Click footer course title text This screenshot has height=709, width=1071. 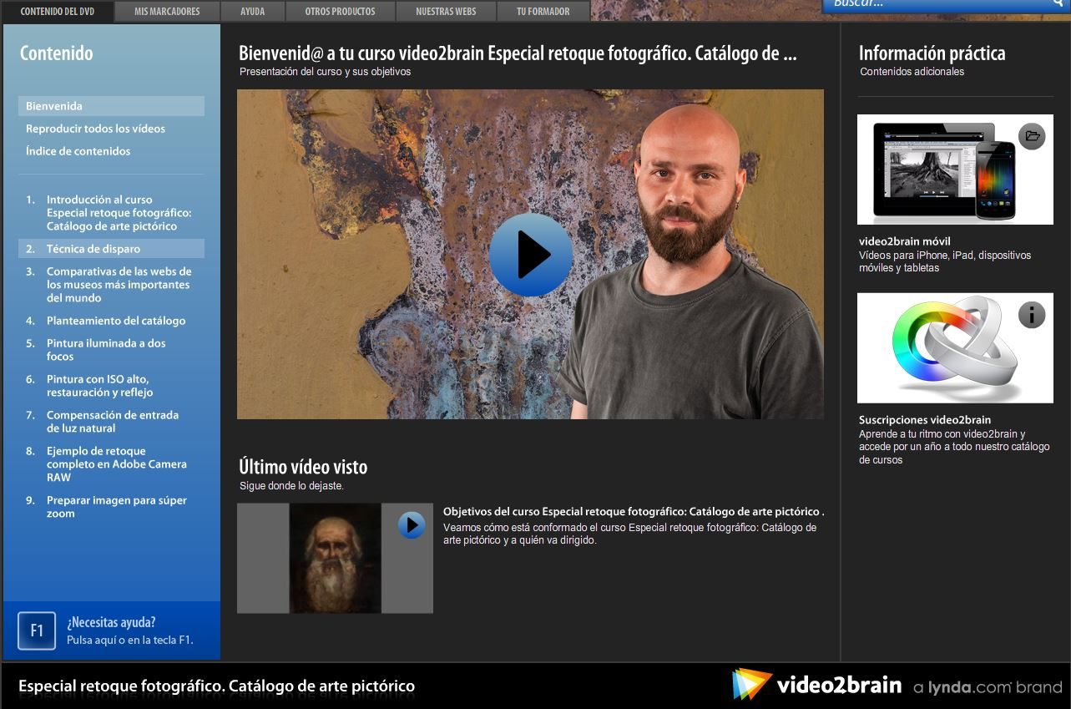point(216,686)
